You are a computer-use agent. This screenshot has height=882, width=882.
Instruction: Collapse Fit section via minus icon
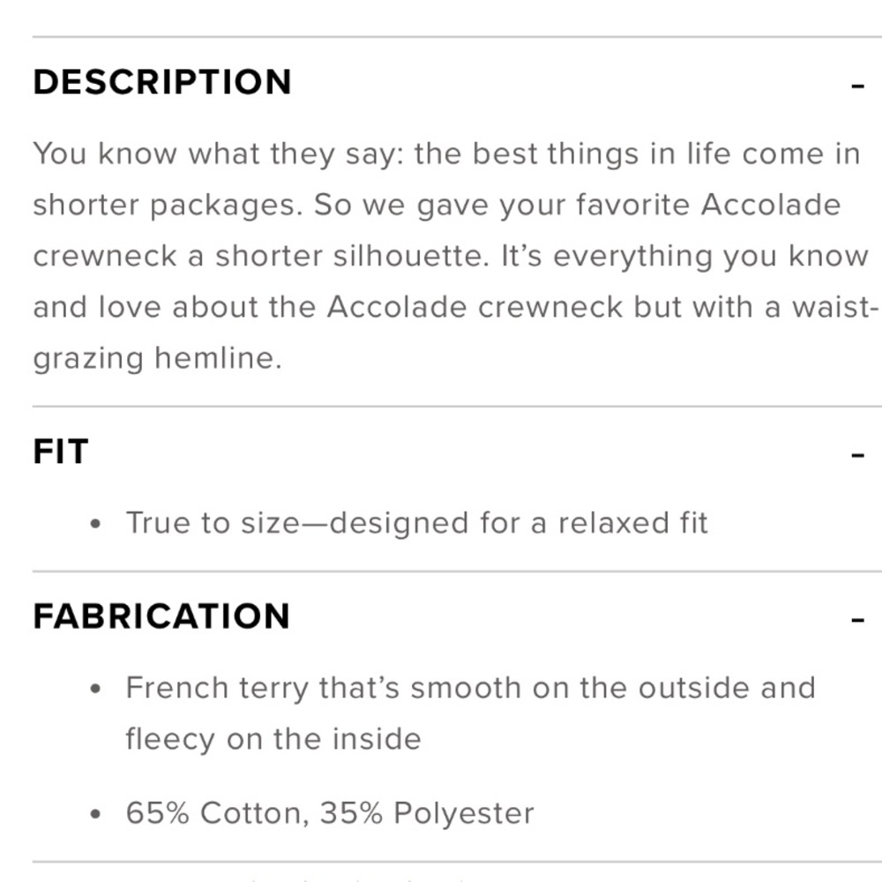(857, 454)
